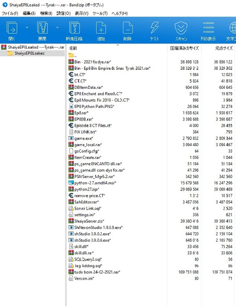Open the ヘルプ(H) menu

pyautogui.click(x=120, y=13)
